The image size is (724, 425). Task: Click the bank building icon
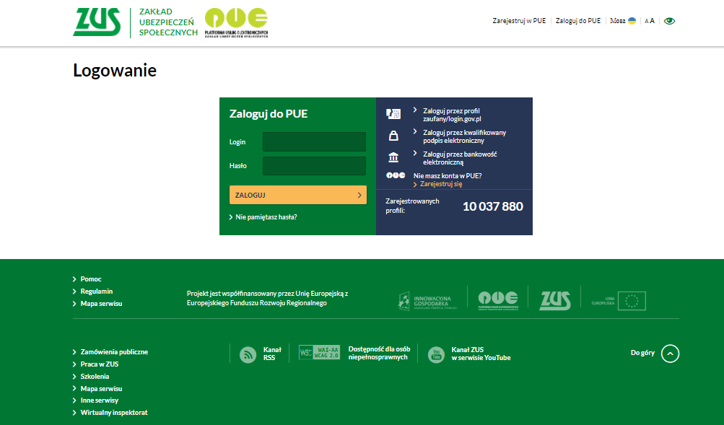[393, 157]
